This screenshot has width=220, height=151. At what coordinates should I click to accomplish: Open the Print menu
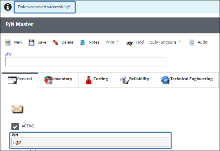112,42
